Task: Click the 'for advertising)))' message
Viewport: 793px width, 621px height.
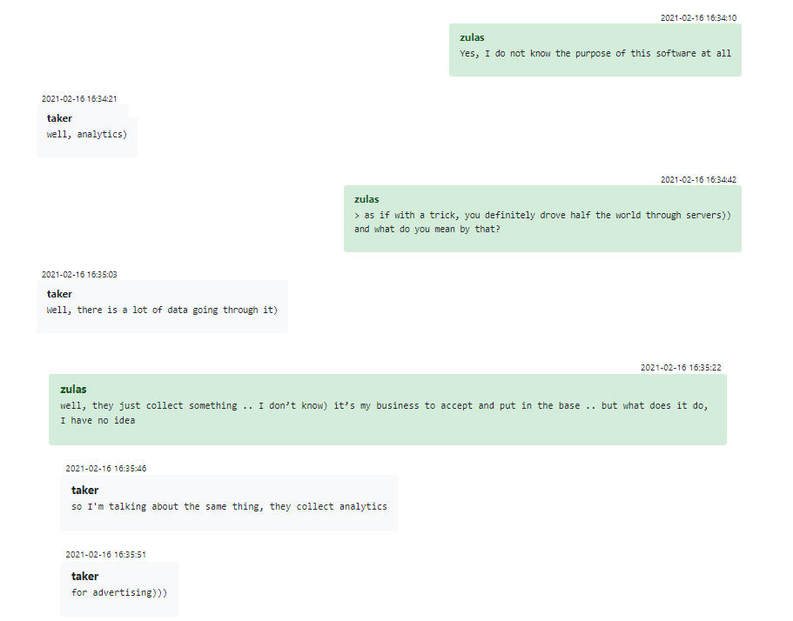Action: pos(119,592)
